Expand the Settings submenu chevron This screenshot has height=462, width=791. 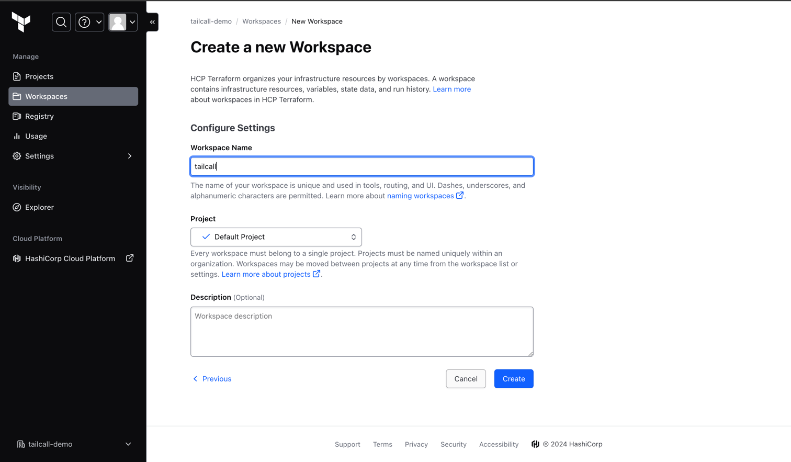[129, 156]
